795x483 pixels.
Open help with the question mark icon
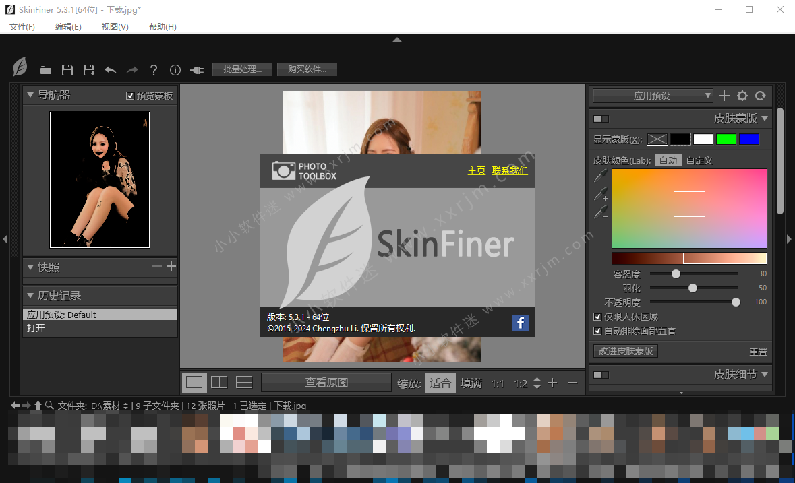(x=154, y=70)
